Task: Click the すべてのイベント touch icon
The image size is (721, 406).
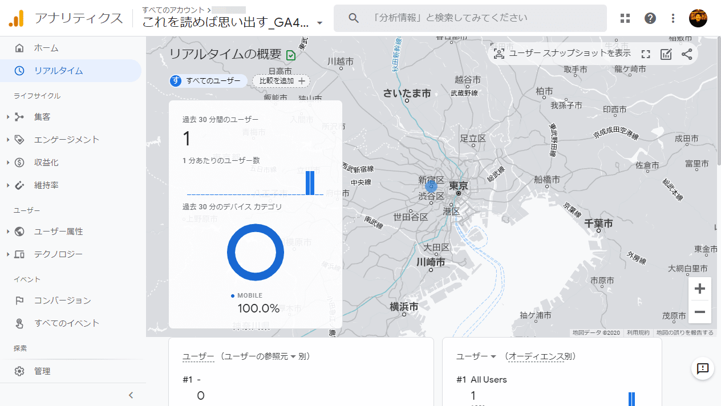Action: coord(19,323)
